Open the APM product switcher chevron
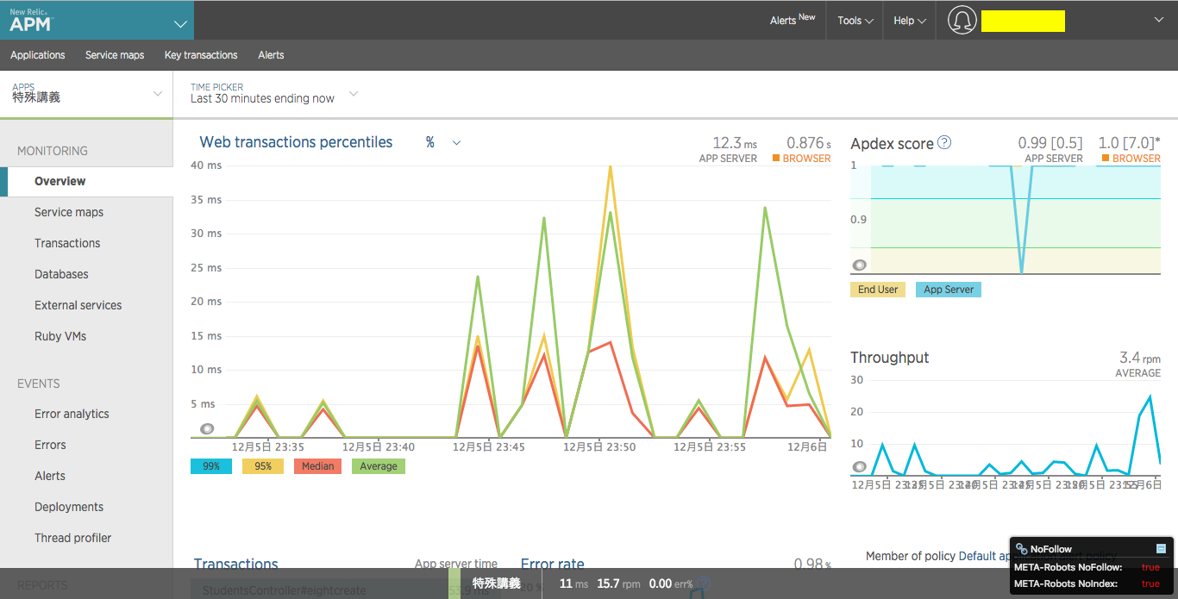Viewport: 1178px width, 599px height. (x=180, y=24)
